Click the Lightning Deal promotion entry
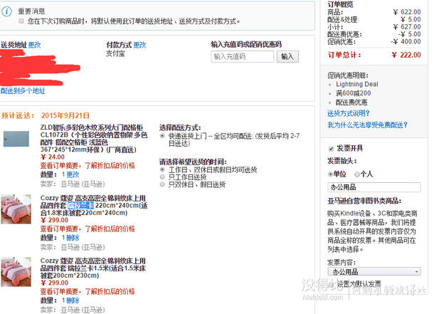This screenshot has width=434, height=314. click(x=357, y=84)
